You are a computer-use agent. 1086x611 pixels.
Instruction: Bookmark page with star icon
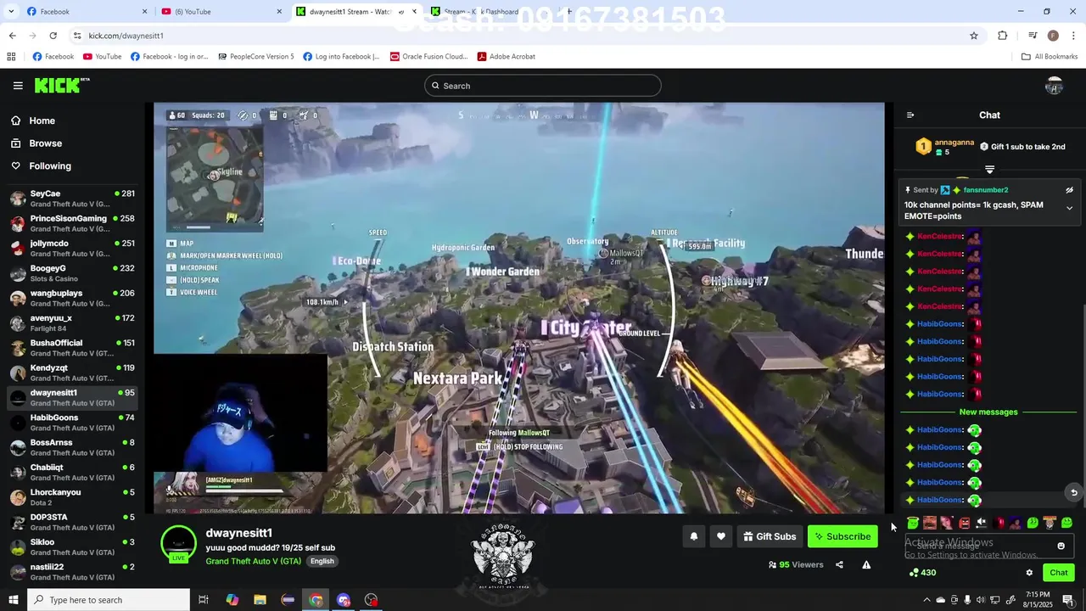click(x=974, y=36)
